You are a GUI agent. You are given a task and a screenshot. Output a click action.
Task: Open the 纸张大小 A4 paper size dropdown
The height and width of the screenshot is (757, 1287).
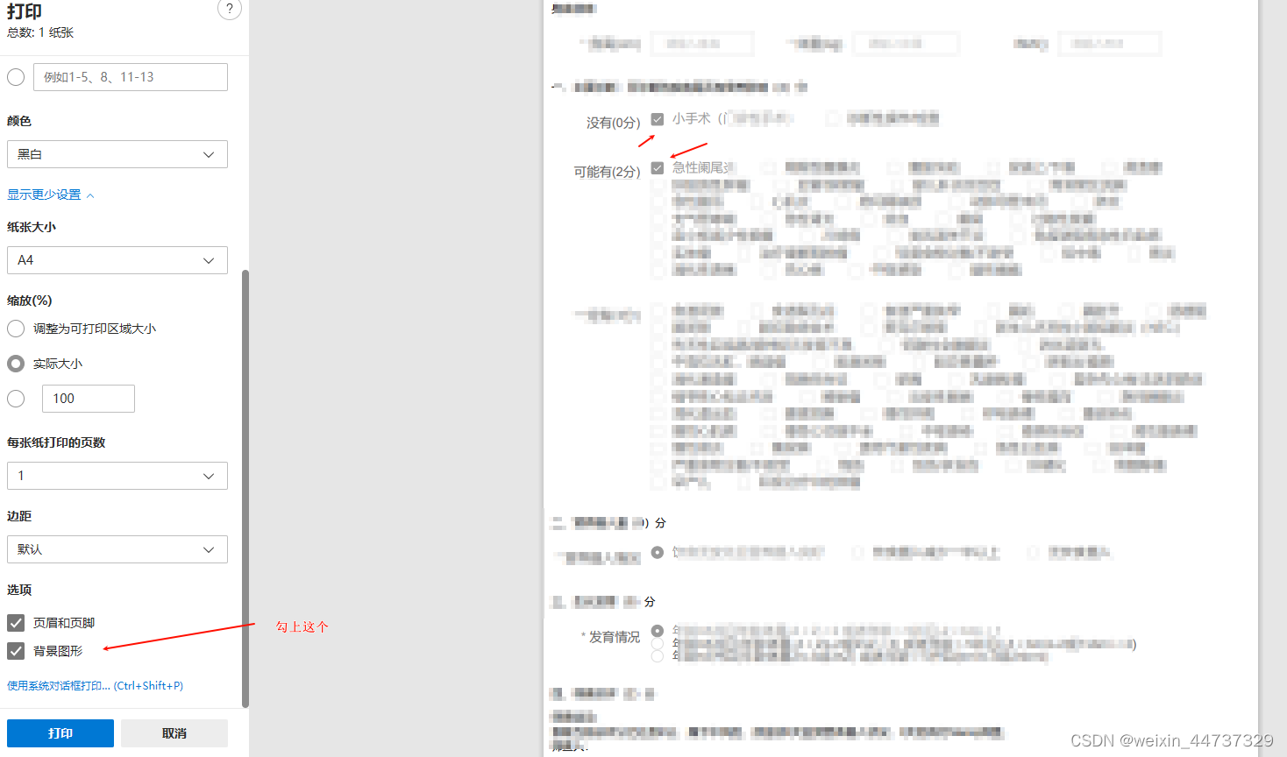coord(117,260)
